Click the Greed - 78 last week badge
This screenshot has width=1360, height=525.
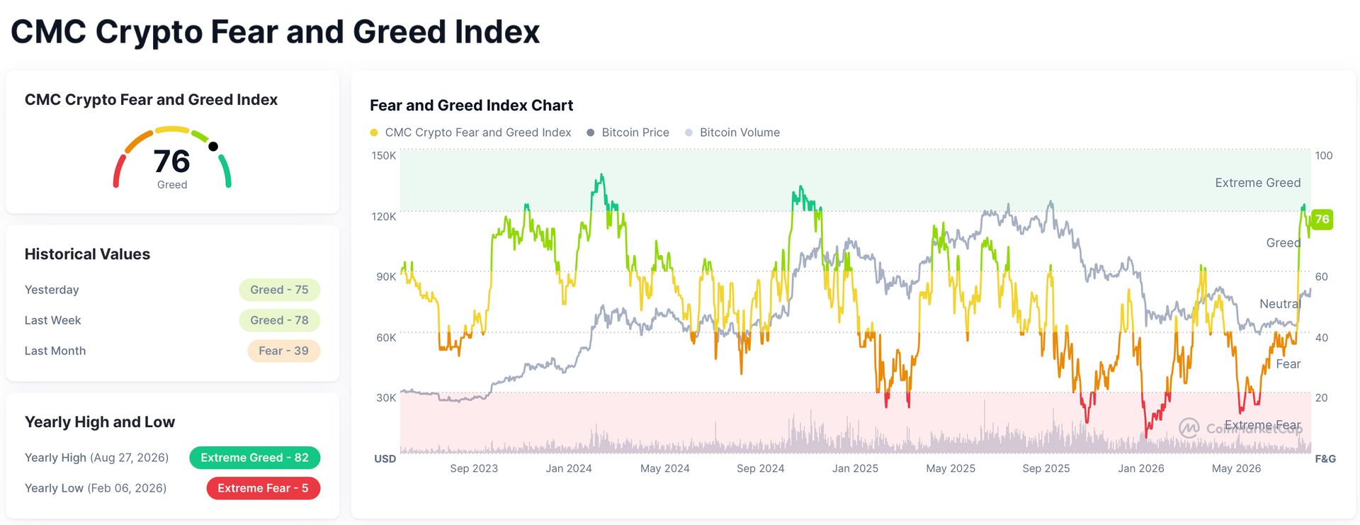tap(279, 320)
